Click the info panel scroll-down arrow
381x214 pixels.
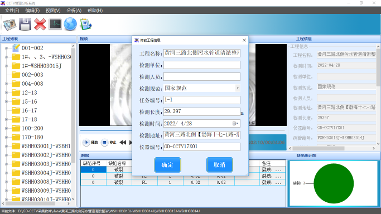pyautogui.click(x=378, y=144)
